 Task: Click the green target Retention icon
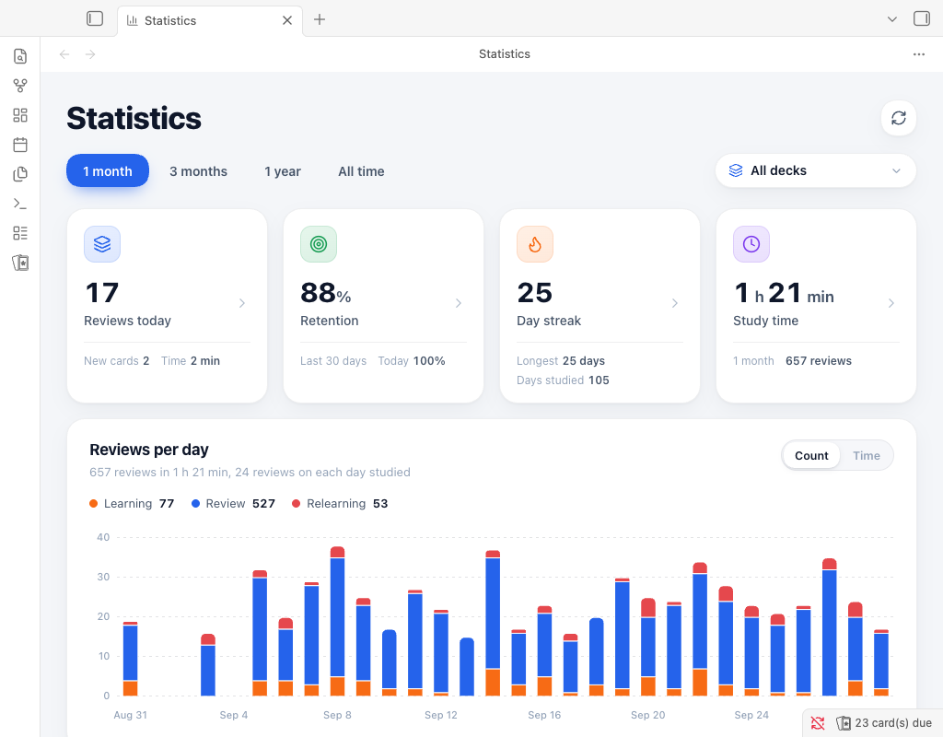319,244
